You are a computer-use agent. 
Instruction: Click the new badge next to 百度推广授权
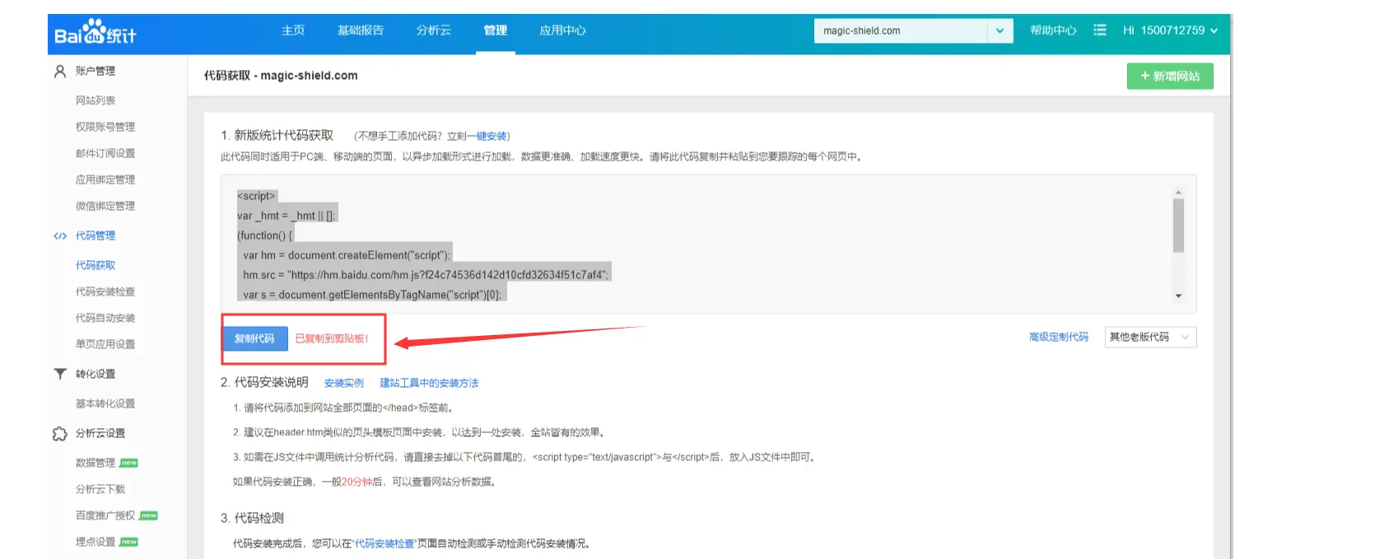[149, 516]
